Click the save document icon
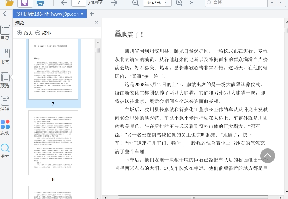The height and width of the screenshot is (199, 288). click(24, 3)
